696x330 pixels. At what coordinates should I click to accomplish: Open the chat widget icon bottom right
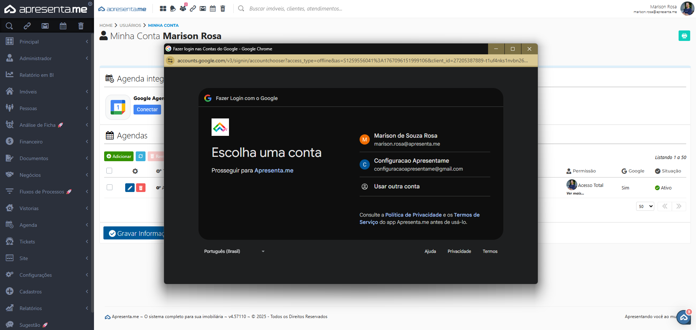point(684,317)
